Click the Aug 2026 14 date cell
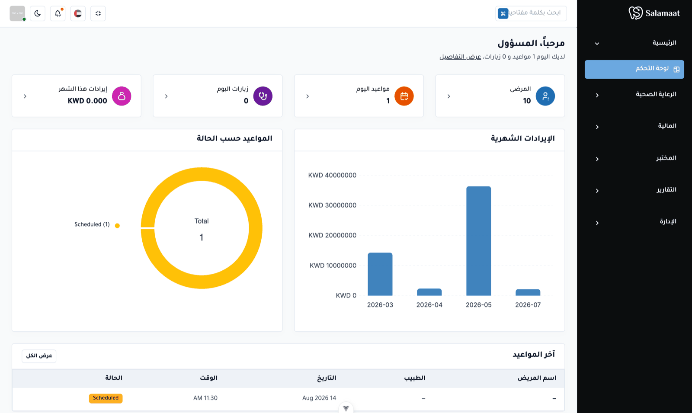 pos(319,398)
